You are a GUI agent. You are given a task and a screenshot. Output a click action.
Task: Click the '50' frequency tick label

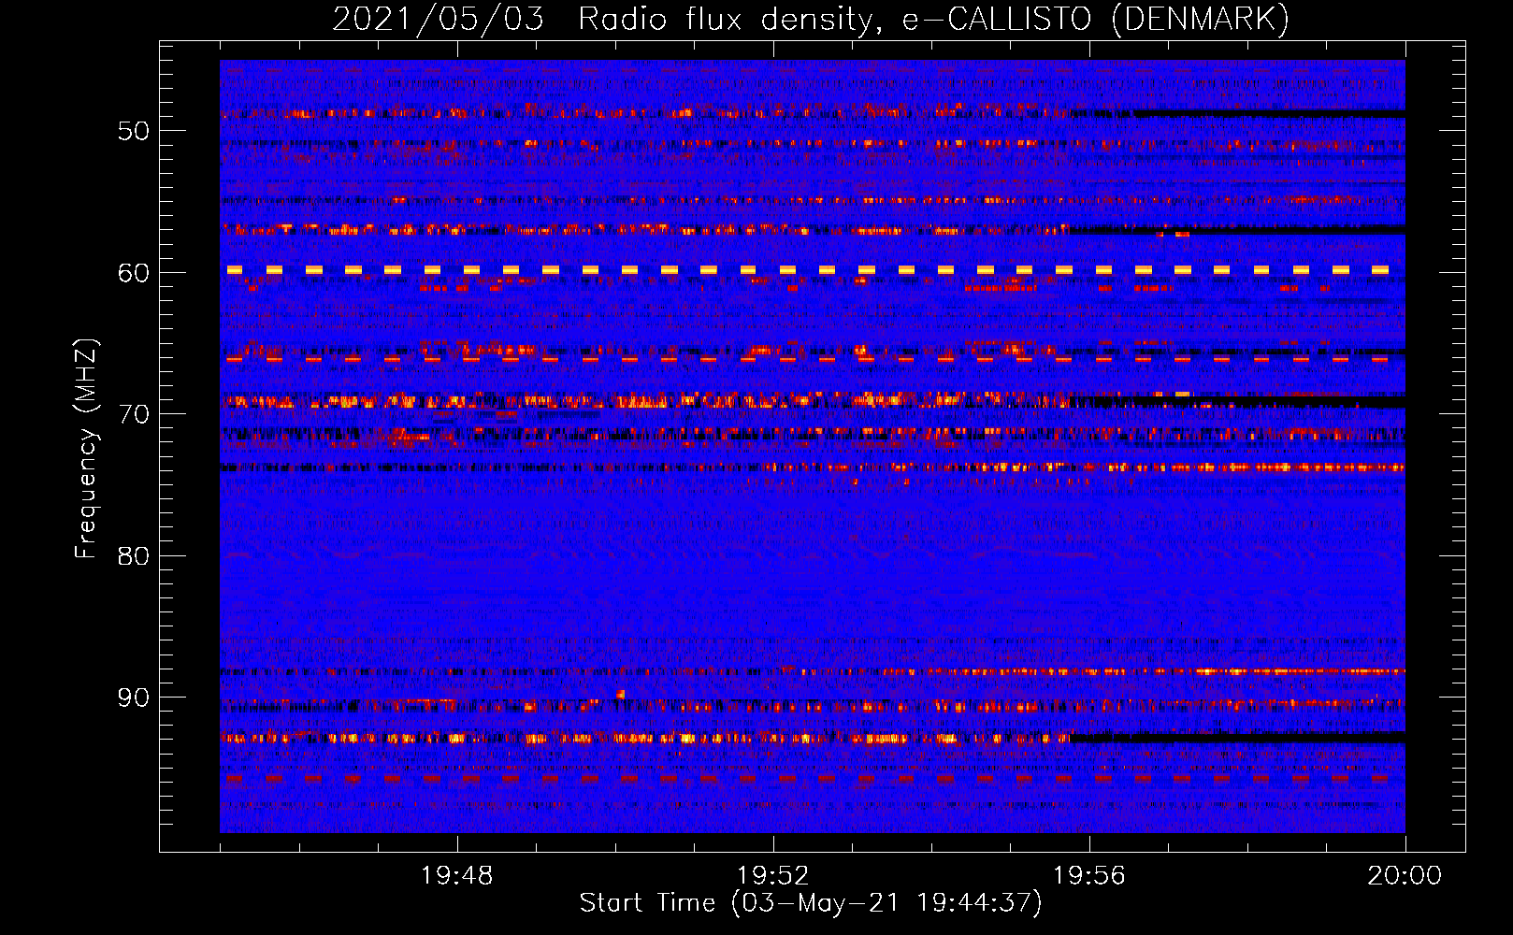click(x=134, y=131)
